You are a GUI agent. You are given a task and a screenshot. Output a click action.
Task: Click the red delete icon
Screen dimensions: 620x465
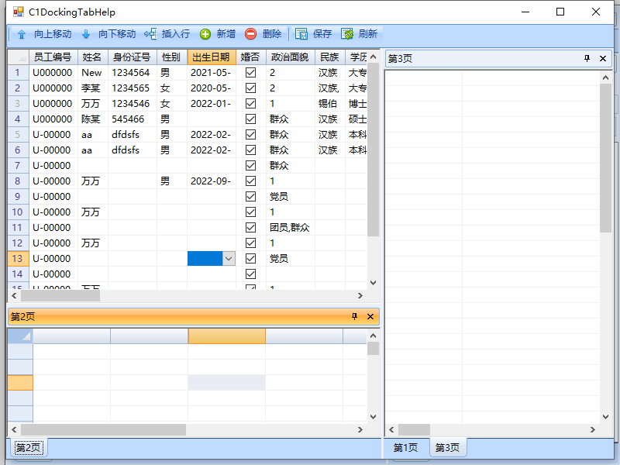pyautogui.click(x=250, y=34)
